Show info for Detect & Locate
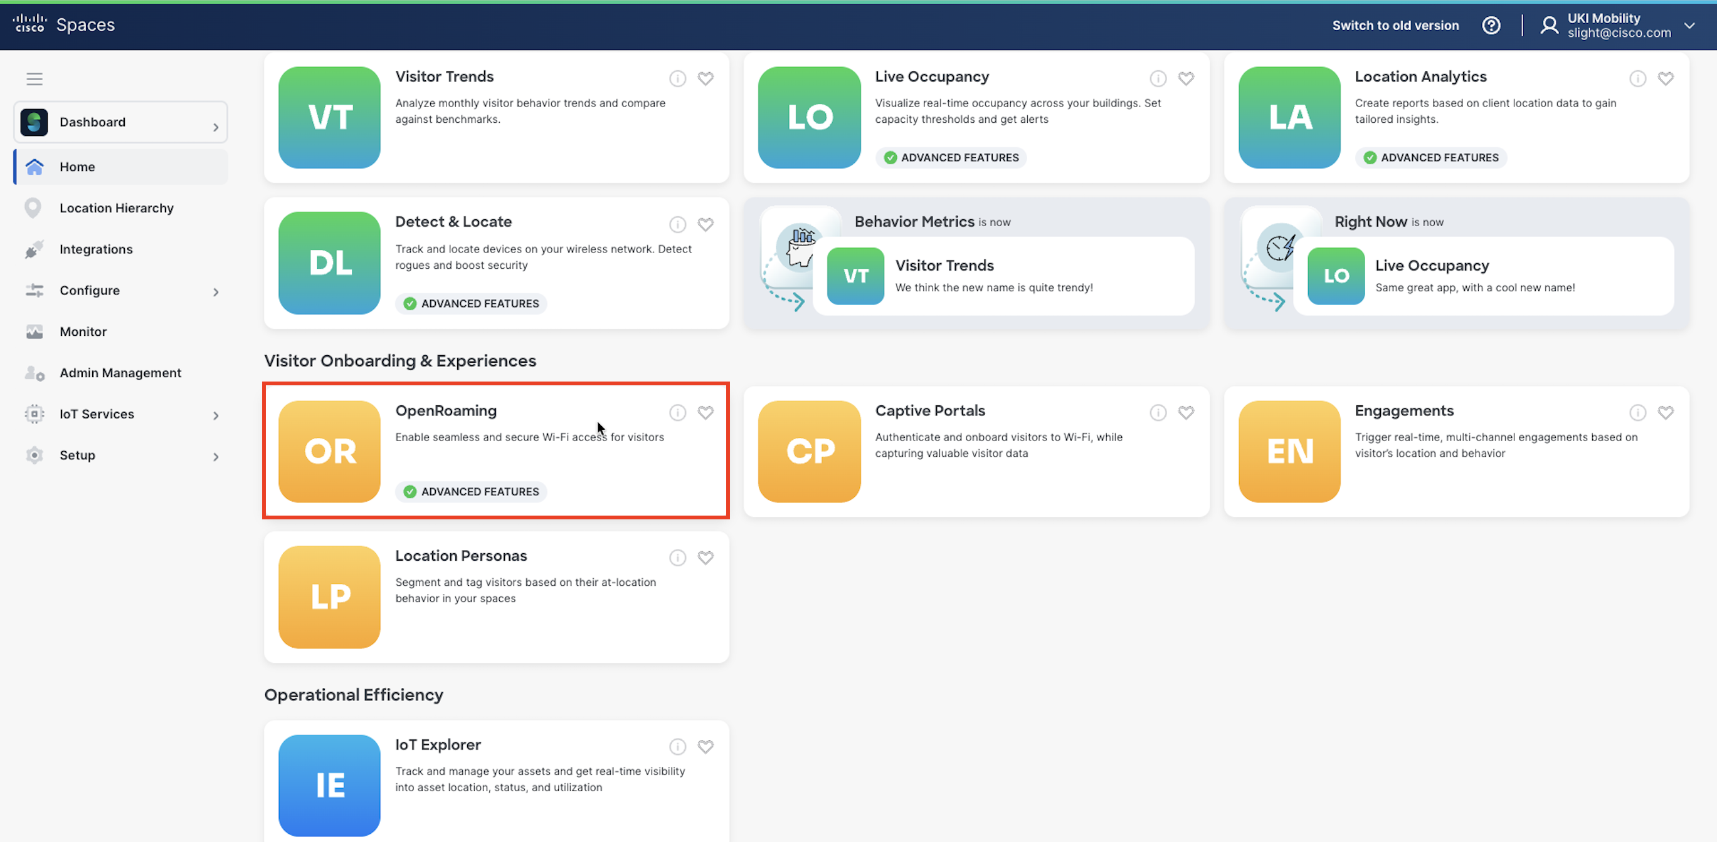This screenshot has height=842, width=1717. point(677,224)
